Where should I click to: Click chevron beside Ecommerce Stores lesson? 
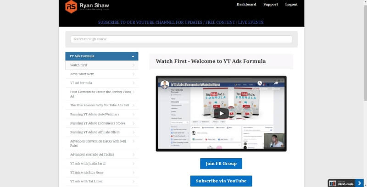pos(133,123)
